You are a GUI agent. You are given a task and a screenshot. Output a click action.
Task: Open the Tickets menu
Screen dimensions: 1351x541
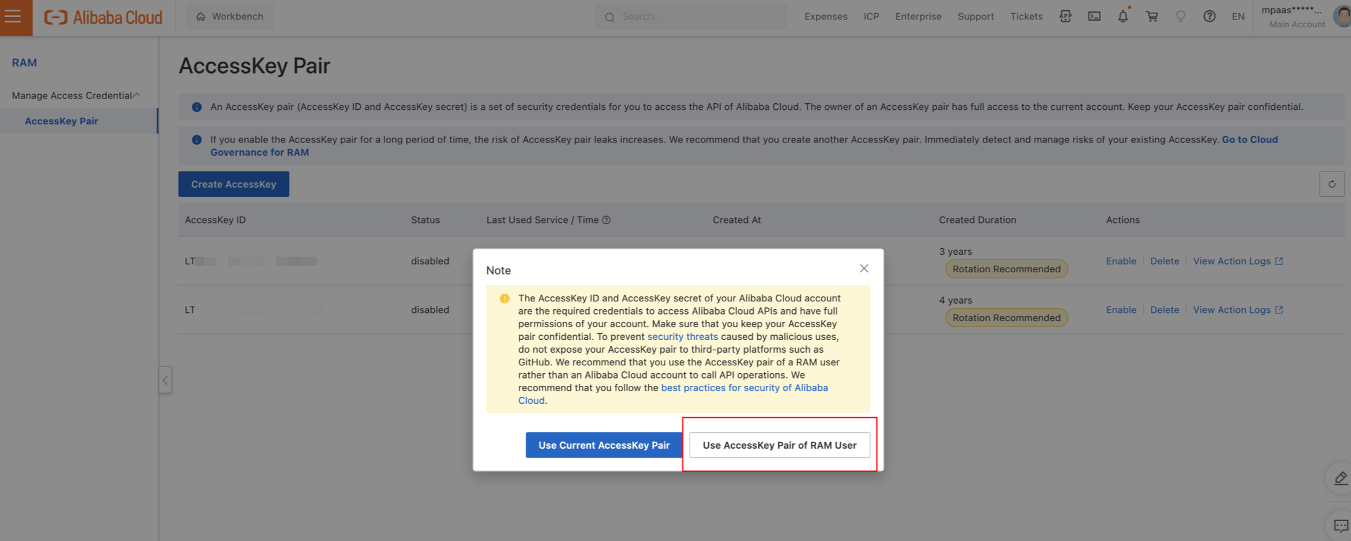(1026, 16)
